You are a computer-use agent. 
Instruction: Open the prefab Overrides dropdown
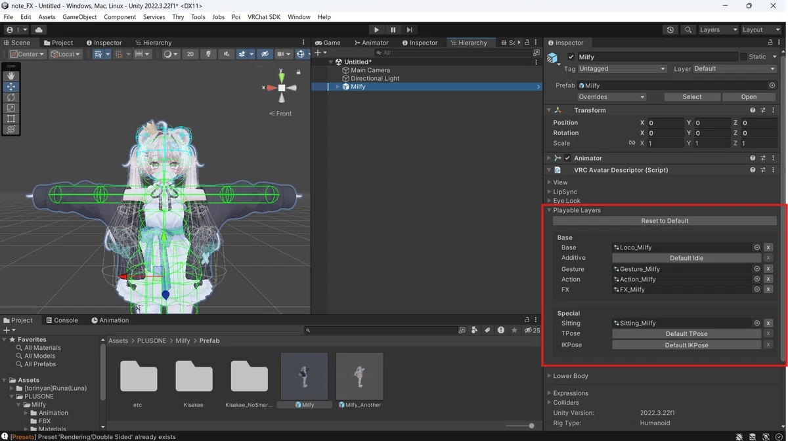(611, 96)
